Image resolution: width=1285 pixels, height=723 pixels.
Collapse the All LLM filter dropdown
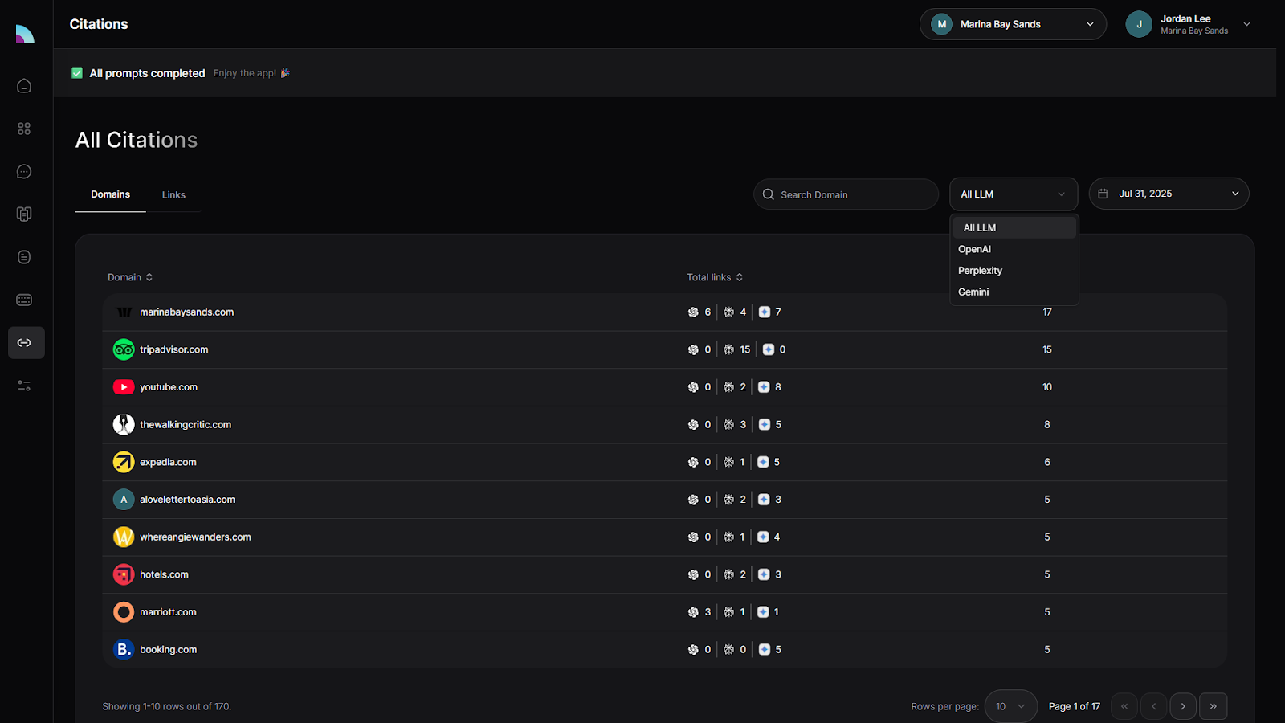[x=1014, y=194]
